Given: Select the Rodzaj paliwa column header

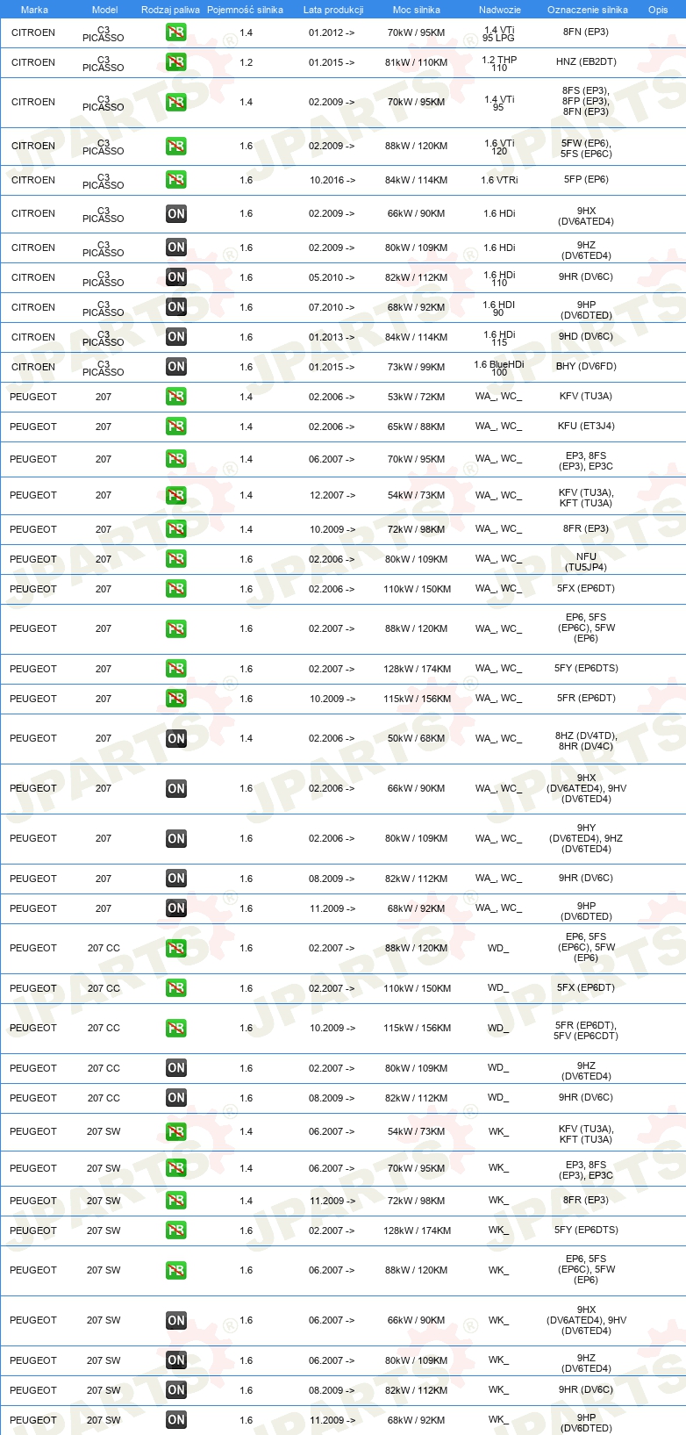Looking at the screenshot, I should point(170,10).
